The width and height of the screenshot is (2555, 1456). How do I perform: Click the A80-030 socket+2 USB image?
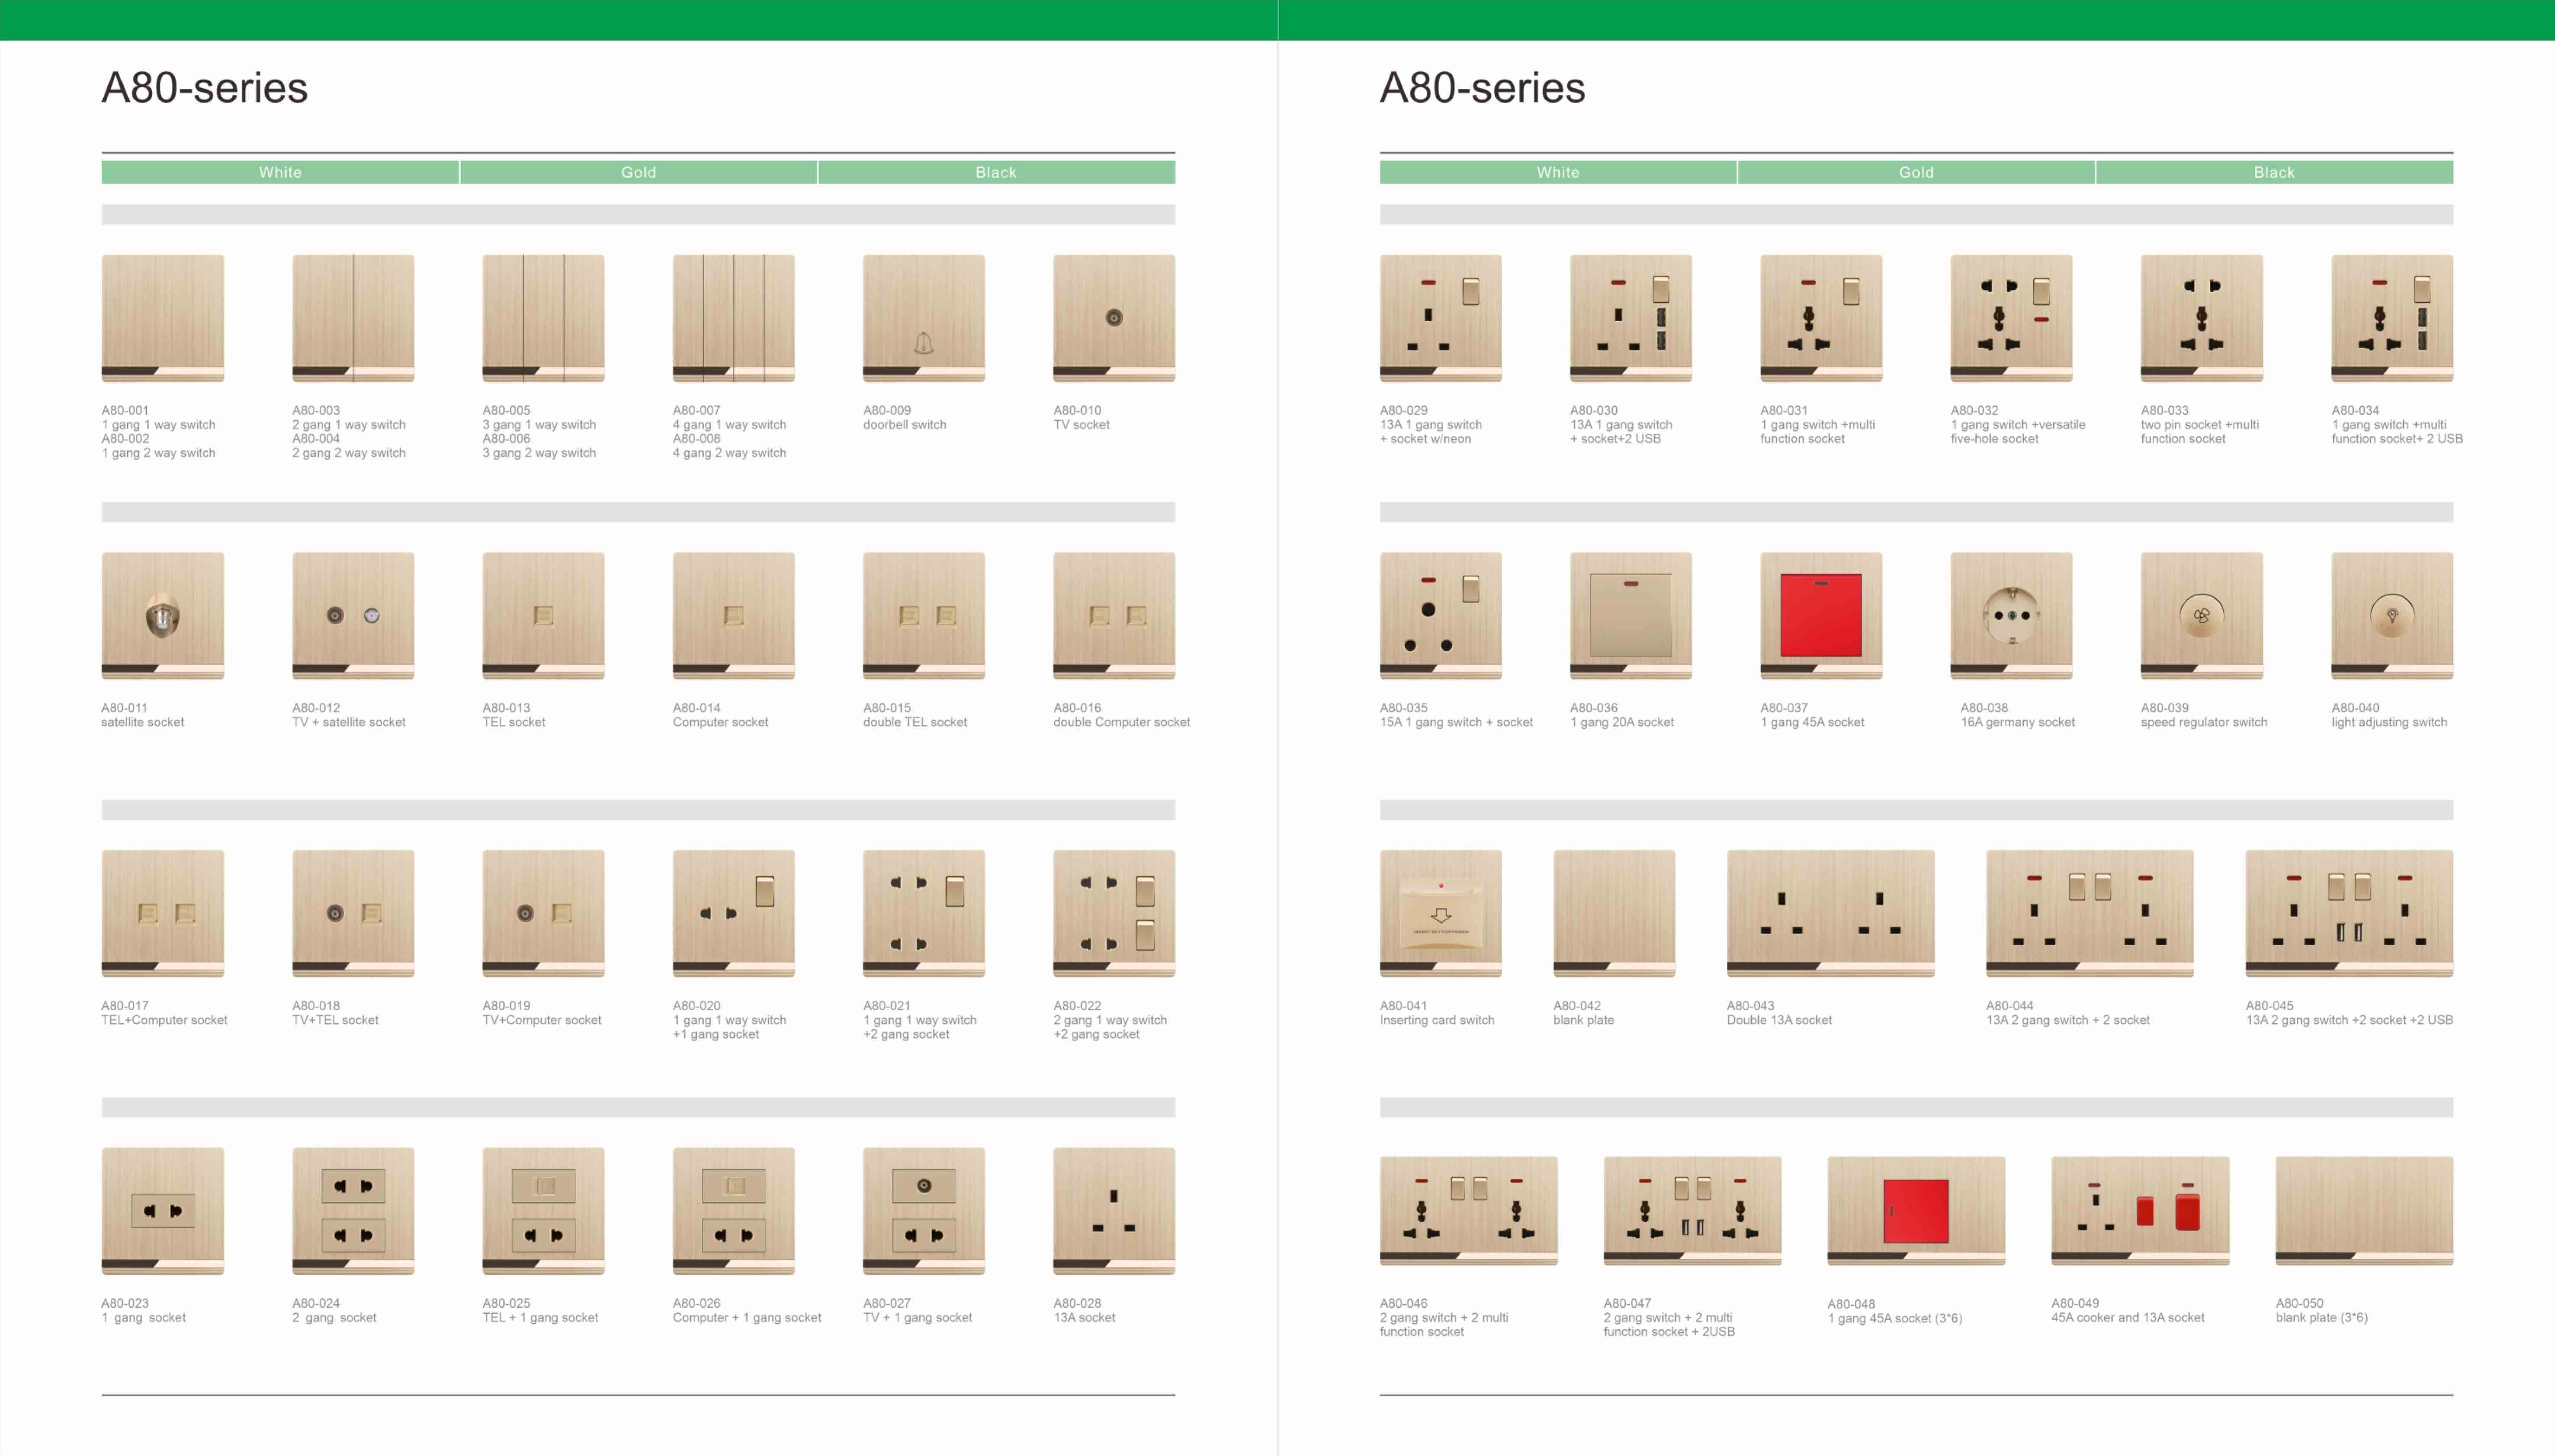point(1631,318)
